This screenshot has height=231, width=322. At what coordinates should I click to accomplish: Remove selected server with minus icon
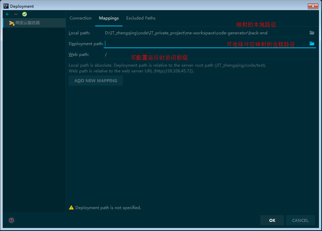pos(16,14)
